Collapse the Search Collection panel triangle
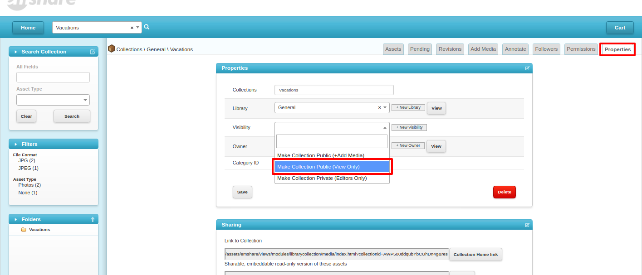The image size is (642, 275). (16, 52)
